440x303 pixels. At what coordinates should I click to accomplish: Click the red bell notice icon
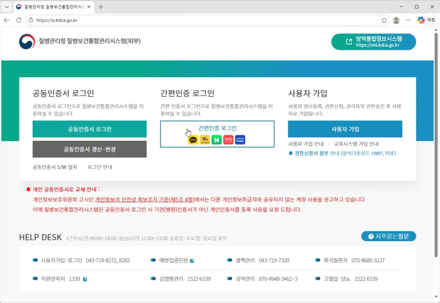tap(28, 189)
